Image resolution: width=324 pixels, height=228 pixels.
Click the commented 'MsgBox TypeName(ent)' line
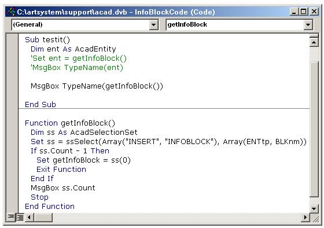[x=76, y=68]
